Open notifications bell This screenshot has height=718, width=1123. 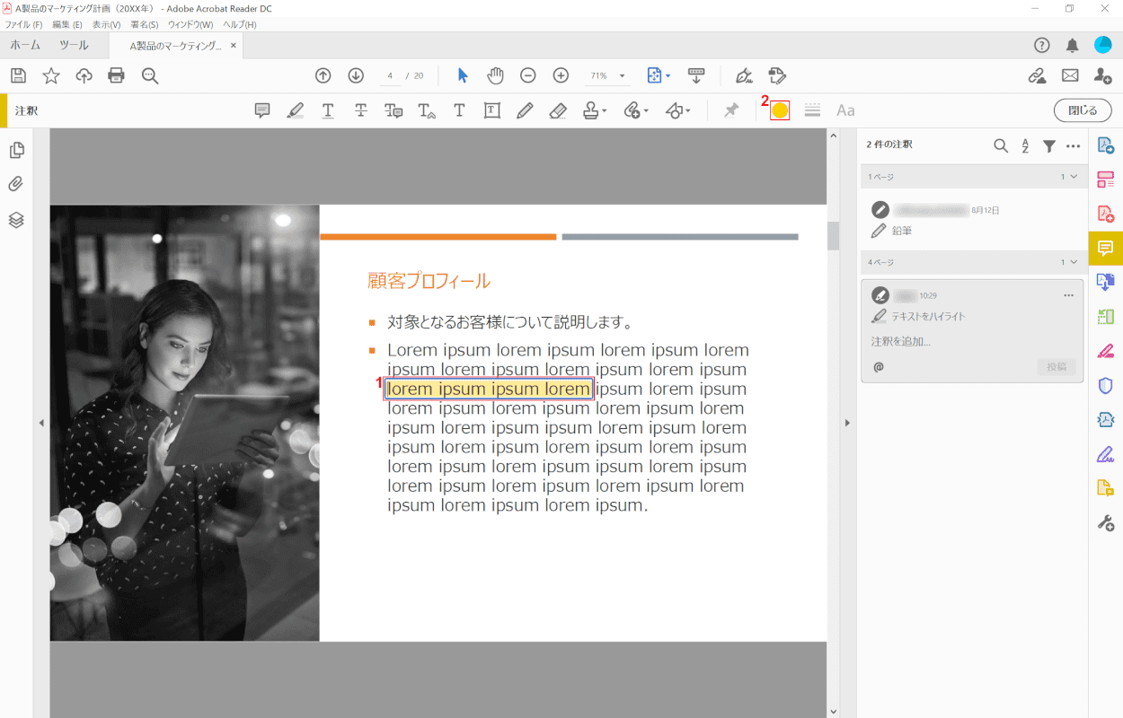tap(1072, 45)
